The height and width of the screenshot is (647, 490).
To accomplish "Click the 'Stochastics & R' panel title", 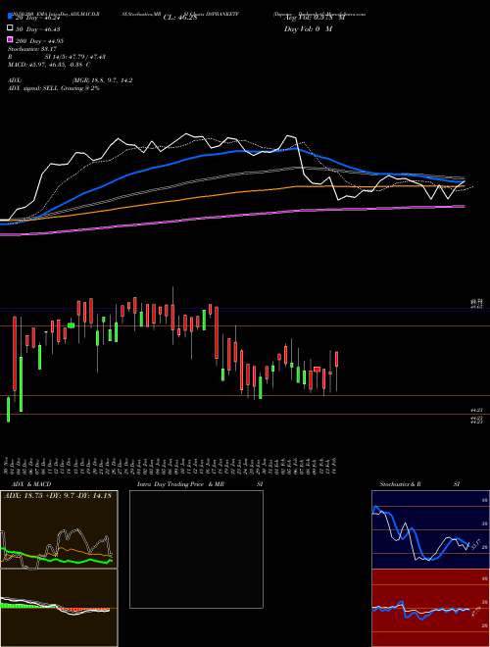I will [x=401, y=484].
